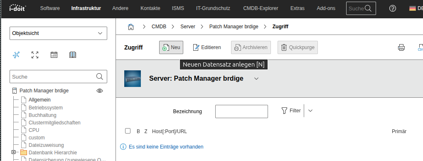Click the i-doit logo

17,8
